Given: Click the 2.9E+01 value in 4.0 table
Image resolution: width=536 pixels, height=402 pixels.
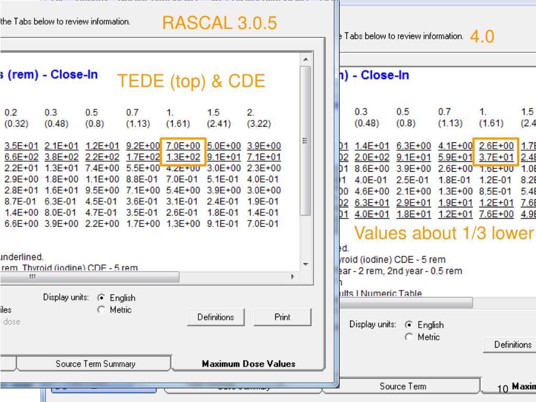Looking at the screenshot, I should click(x=414, y=203).
